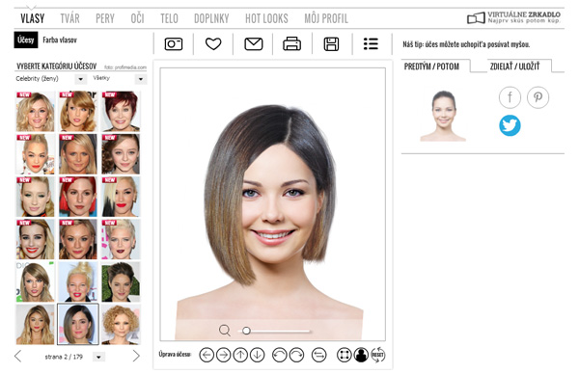Select the bright red bob hairstyle thumbnail
579x374 pixels.
78,197
